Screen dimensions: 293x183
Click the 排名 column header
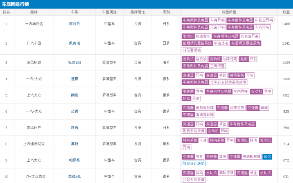[6, 12]
